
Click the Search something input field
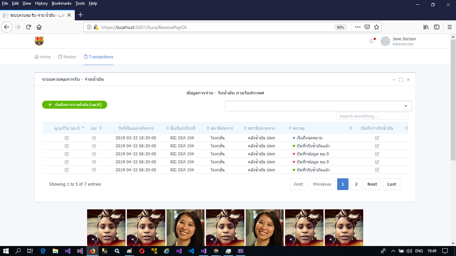pos(372,116)
